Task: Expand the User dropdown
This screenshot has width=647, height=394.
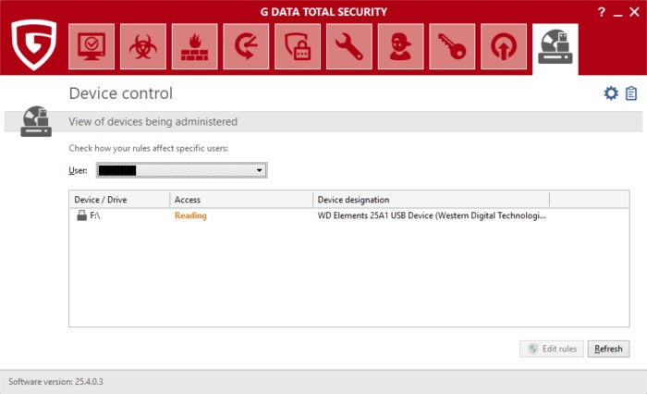Action: (182, 170)
